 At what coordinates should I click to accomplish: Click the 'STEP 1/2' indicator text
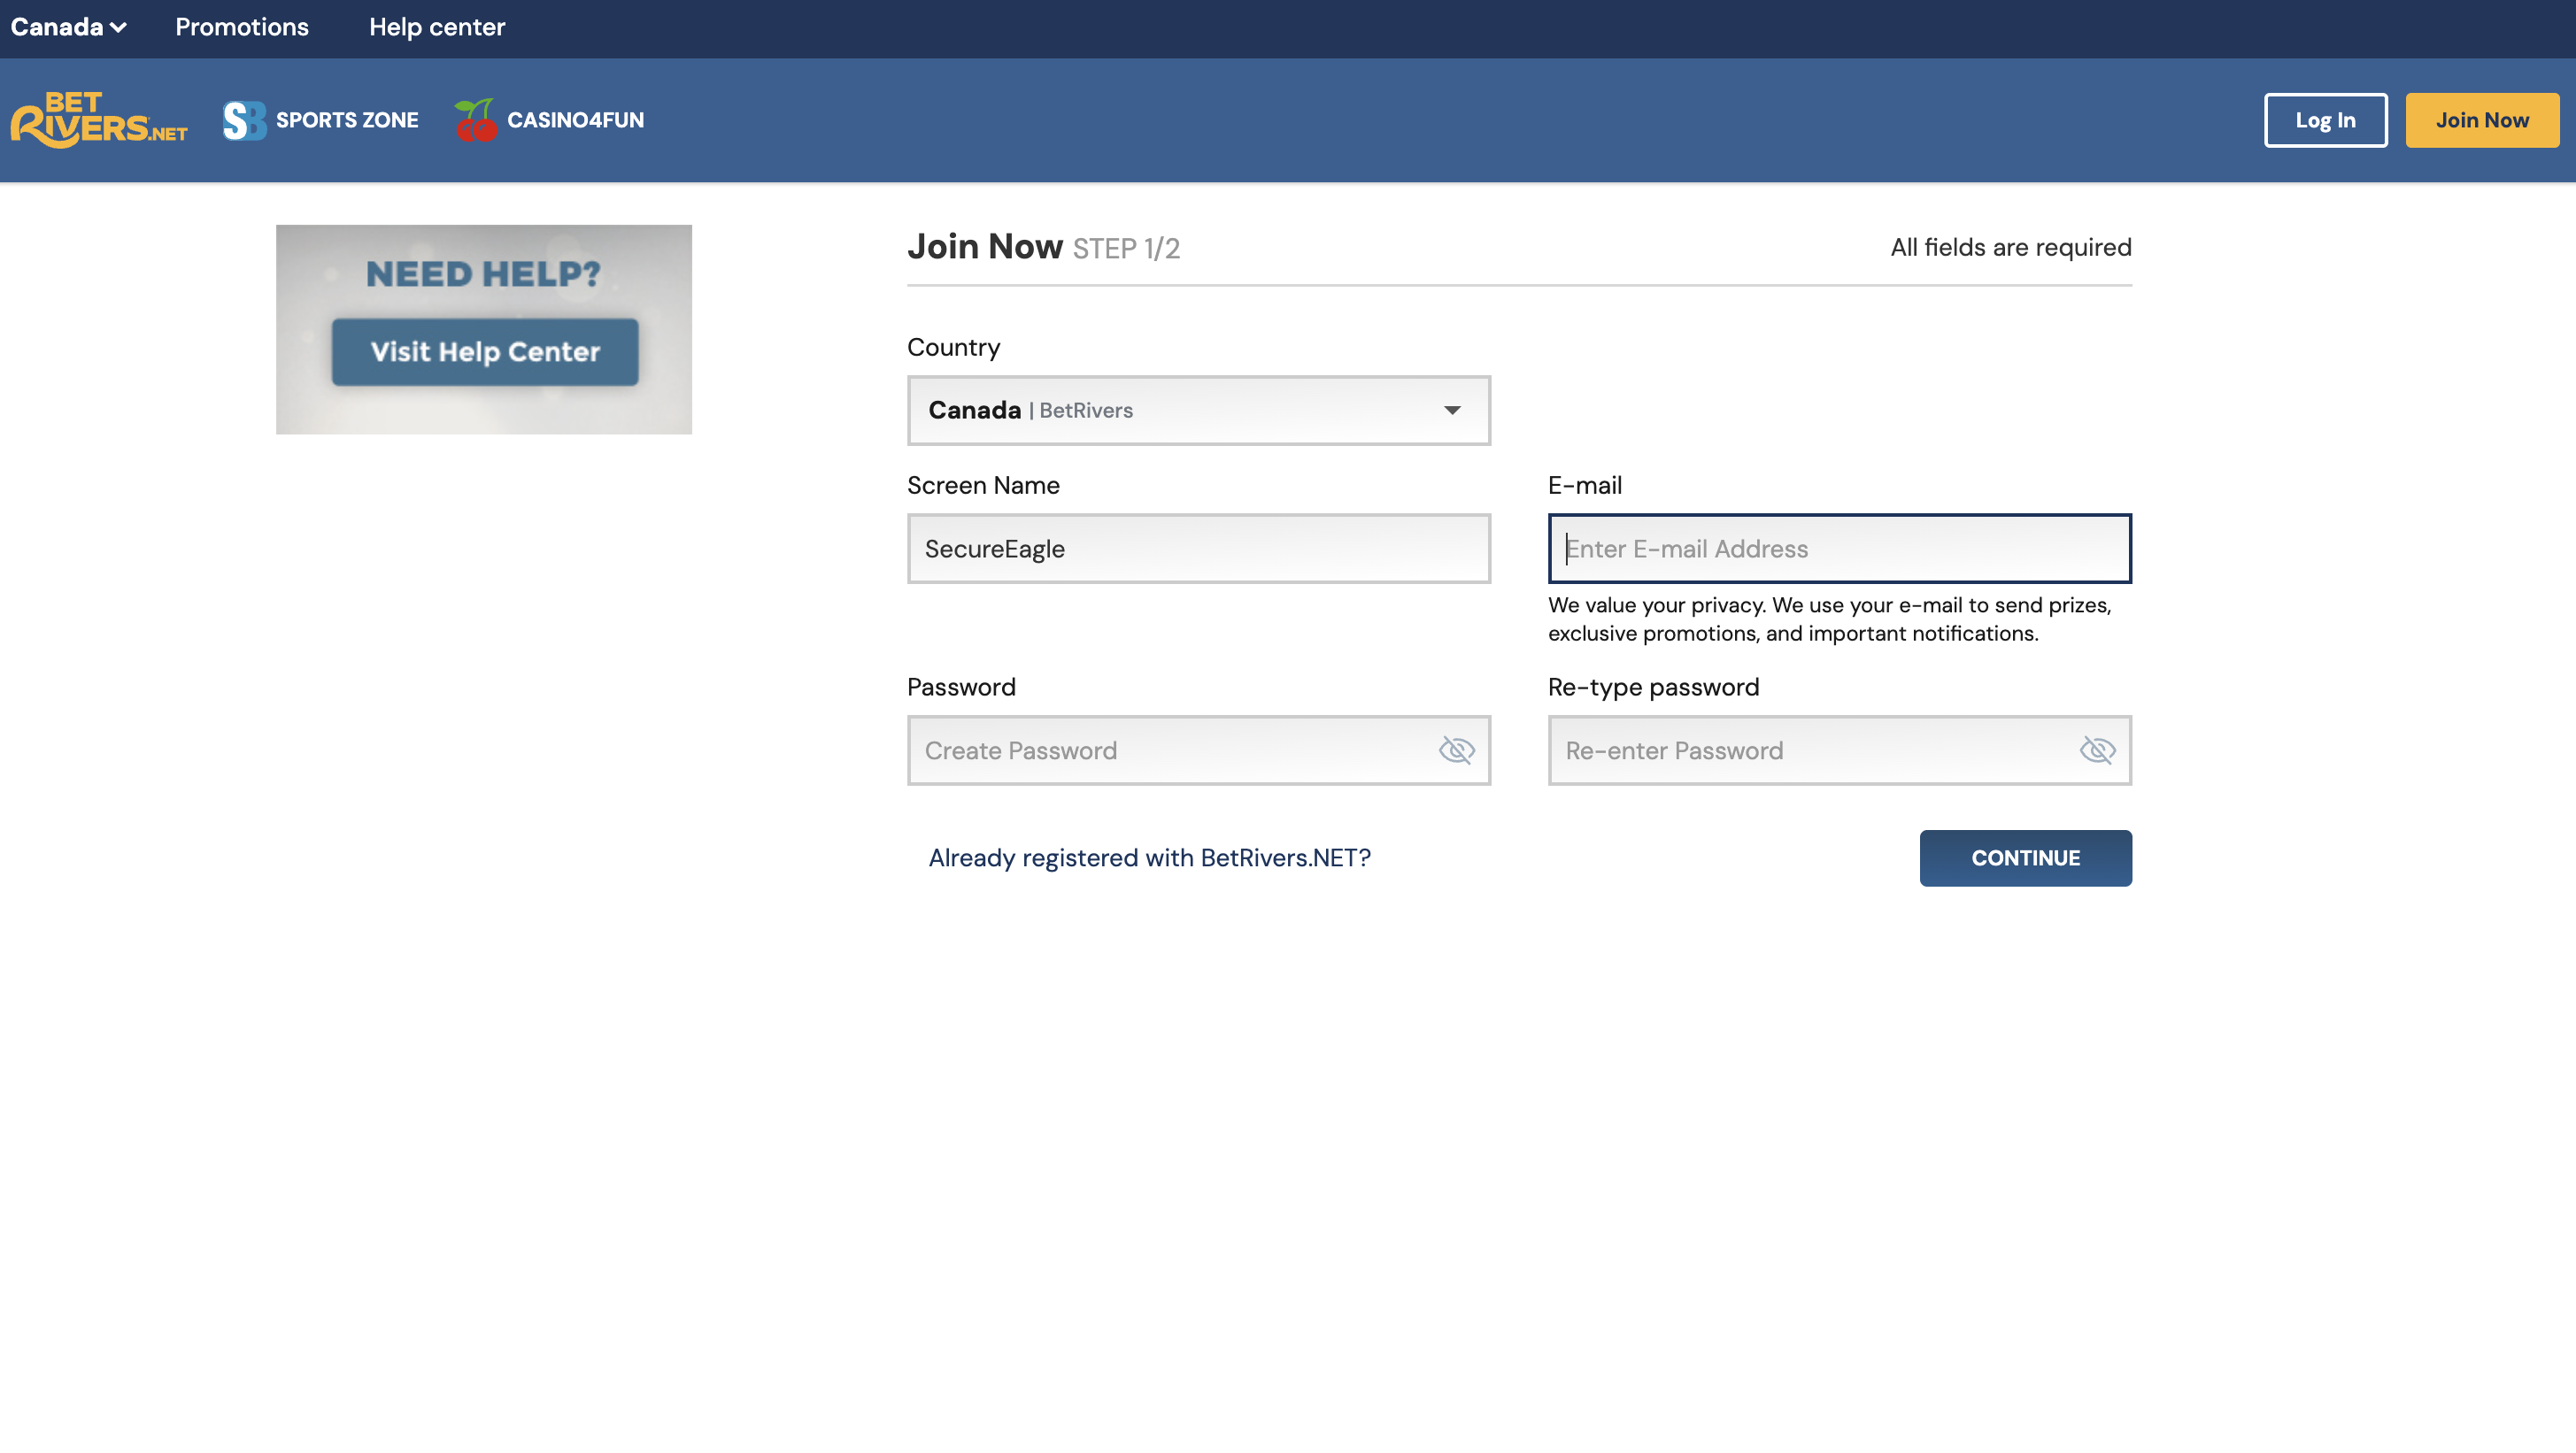[x=1126, y=249]
